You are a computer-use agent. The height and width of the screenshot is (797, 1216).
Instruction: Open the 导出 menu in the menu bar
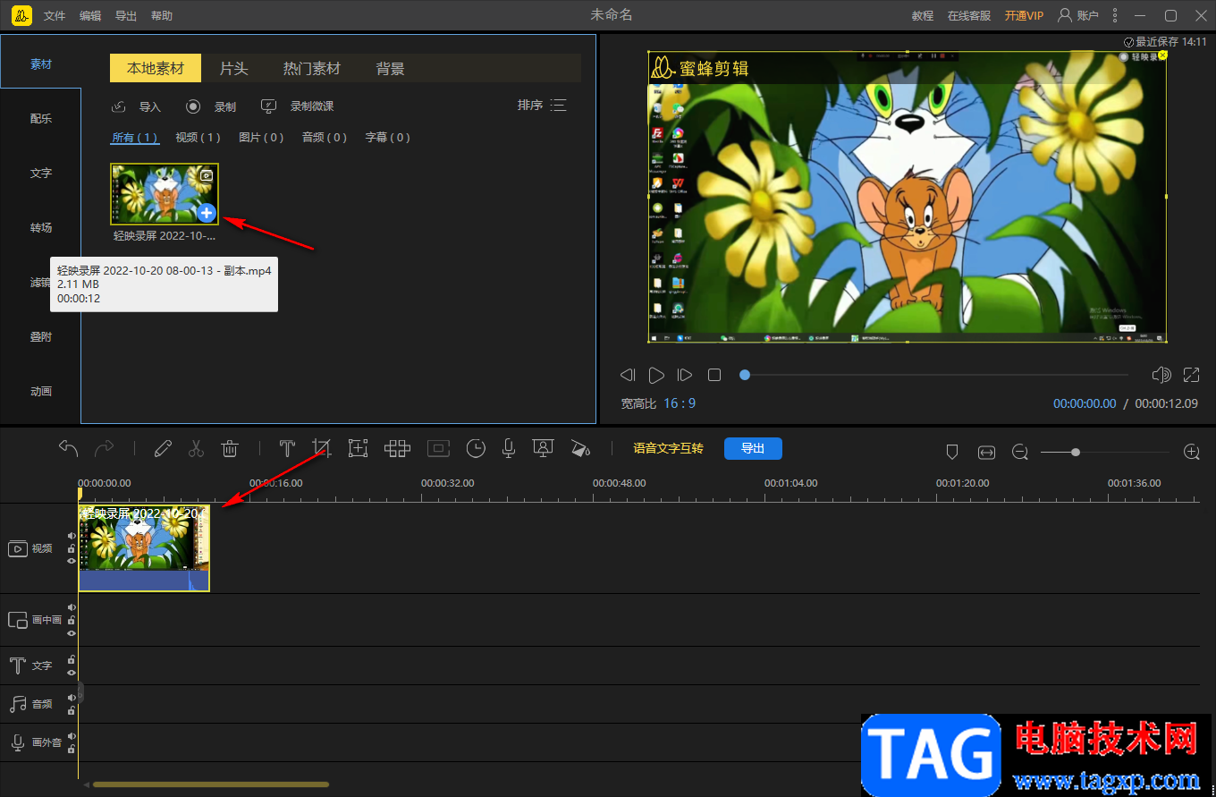126,16
